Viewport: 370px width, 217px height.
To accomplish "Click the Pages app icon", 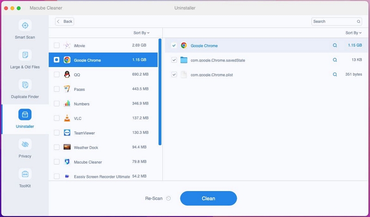I will click(x=67, y=89).
